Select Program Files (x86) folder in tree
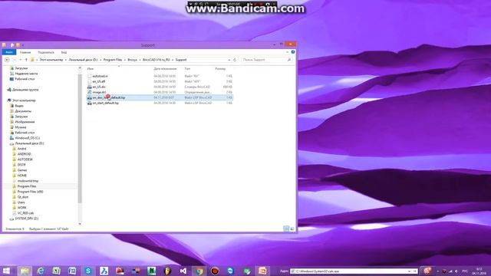Image resolution: width=491 pixels, height=276 pixels. [x=30, y=192]
